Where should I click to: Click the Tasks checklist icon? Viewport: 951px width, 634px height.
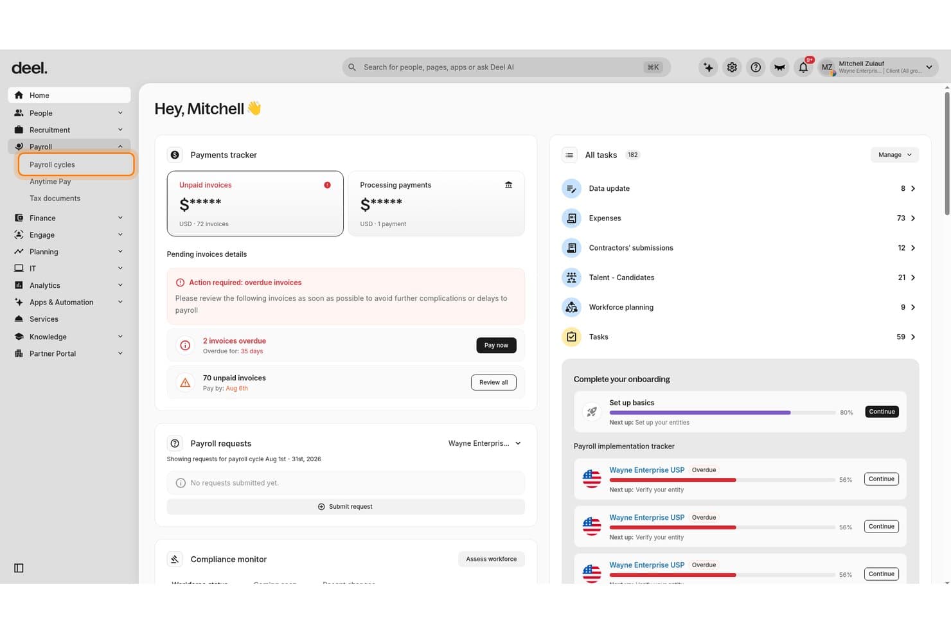571,337
